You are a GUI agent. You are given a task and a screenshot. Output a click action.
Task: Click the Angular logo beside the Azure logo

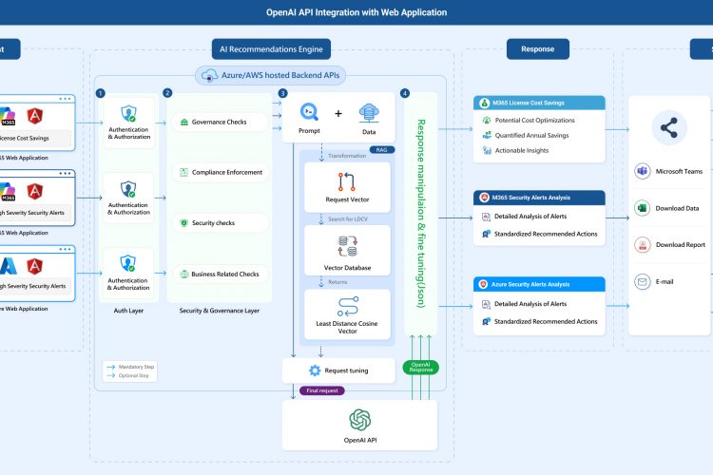click(34, 266)
